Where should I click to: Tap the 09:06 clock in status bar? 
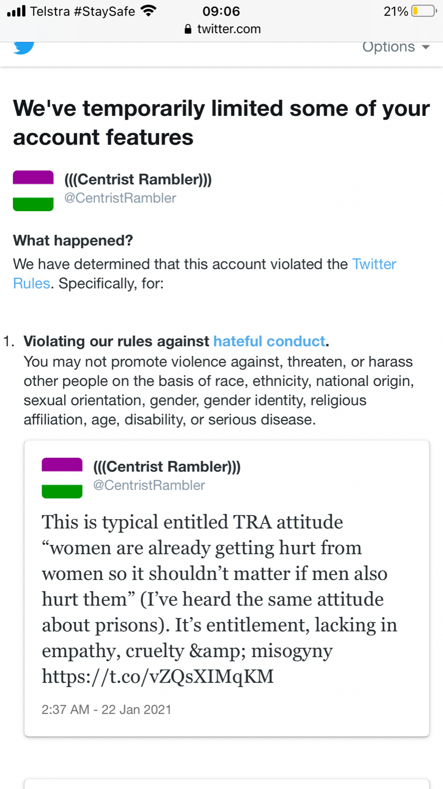(221, 11)
